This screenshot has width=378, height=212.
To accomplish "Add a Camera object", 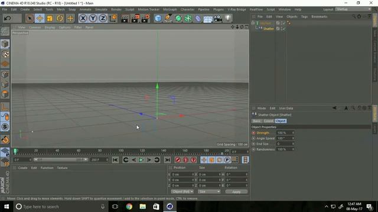I will (x=218, y=18).
